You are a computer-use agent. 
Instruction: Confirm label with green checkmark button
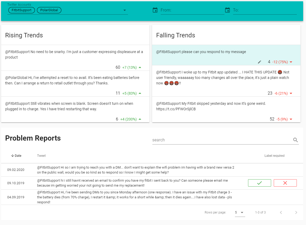[259, 183]
